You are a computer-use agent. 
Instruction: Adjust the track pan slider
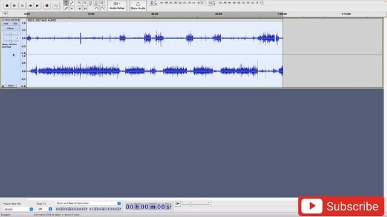(x=11, y=40)
